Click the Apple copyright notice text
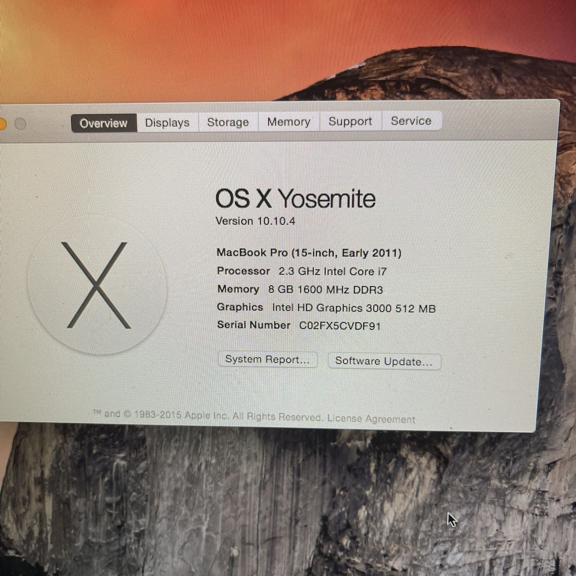Screen dimensions: 576x576 (x=208, y=416)
